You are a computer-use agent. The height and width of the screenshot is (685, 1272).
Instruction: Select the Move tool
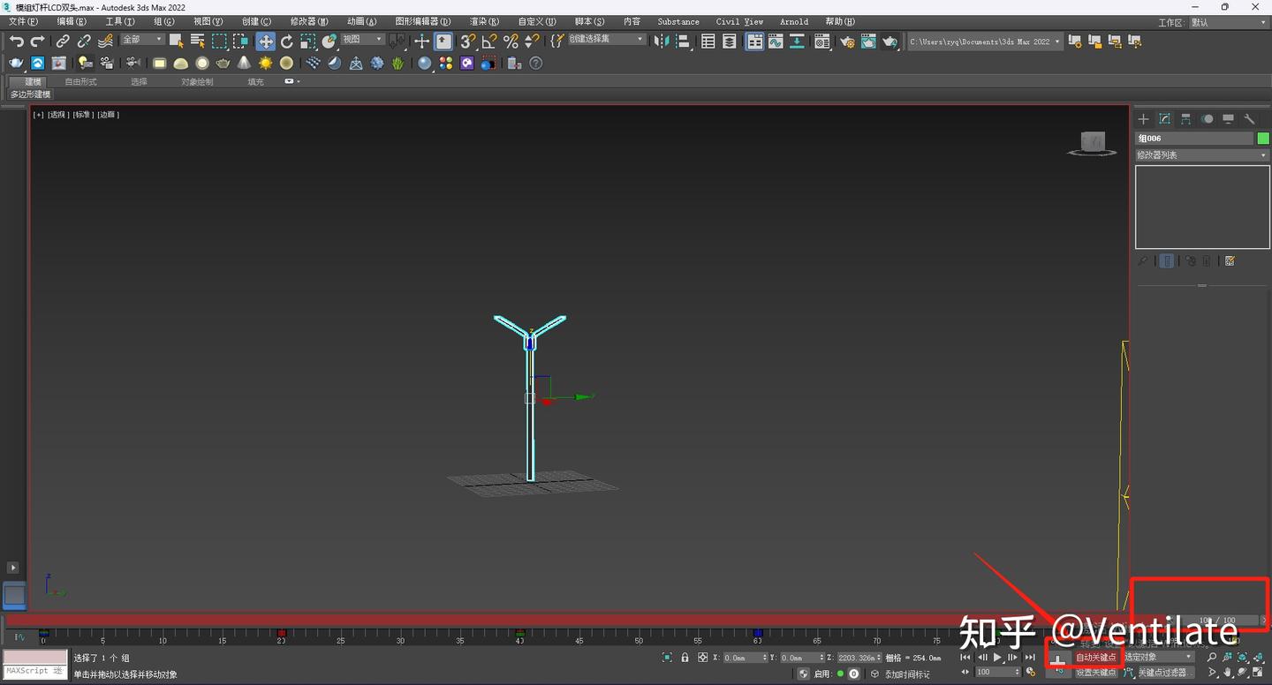pos(266,40)
